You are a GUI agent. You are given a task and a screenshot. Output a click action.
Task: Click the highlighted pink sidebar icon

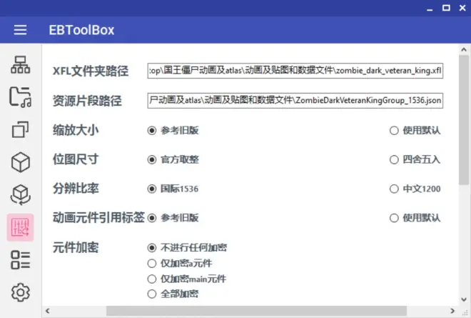click(x=21, y=227)
